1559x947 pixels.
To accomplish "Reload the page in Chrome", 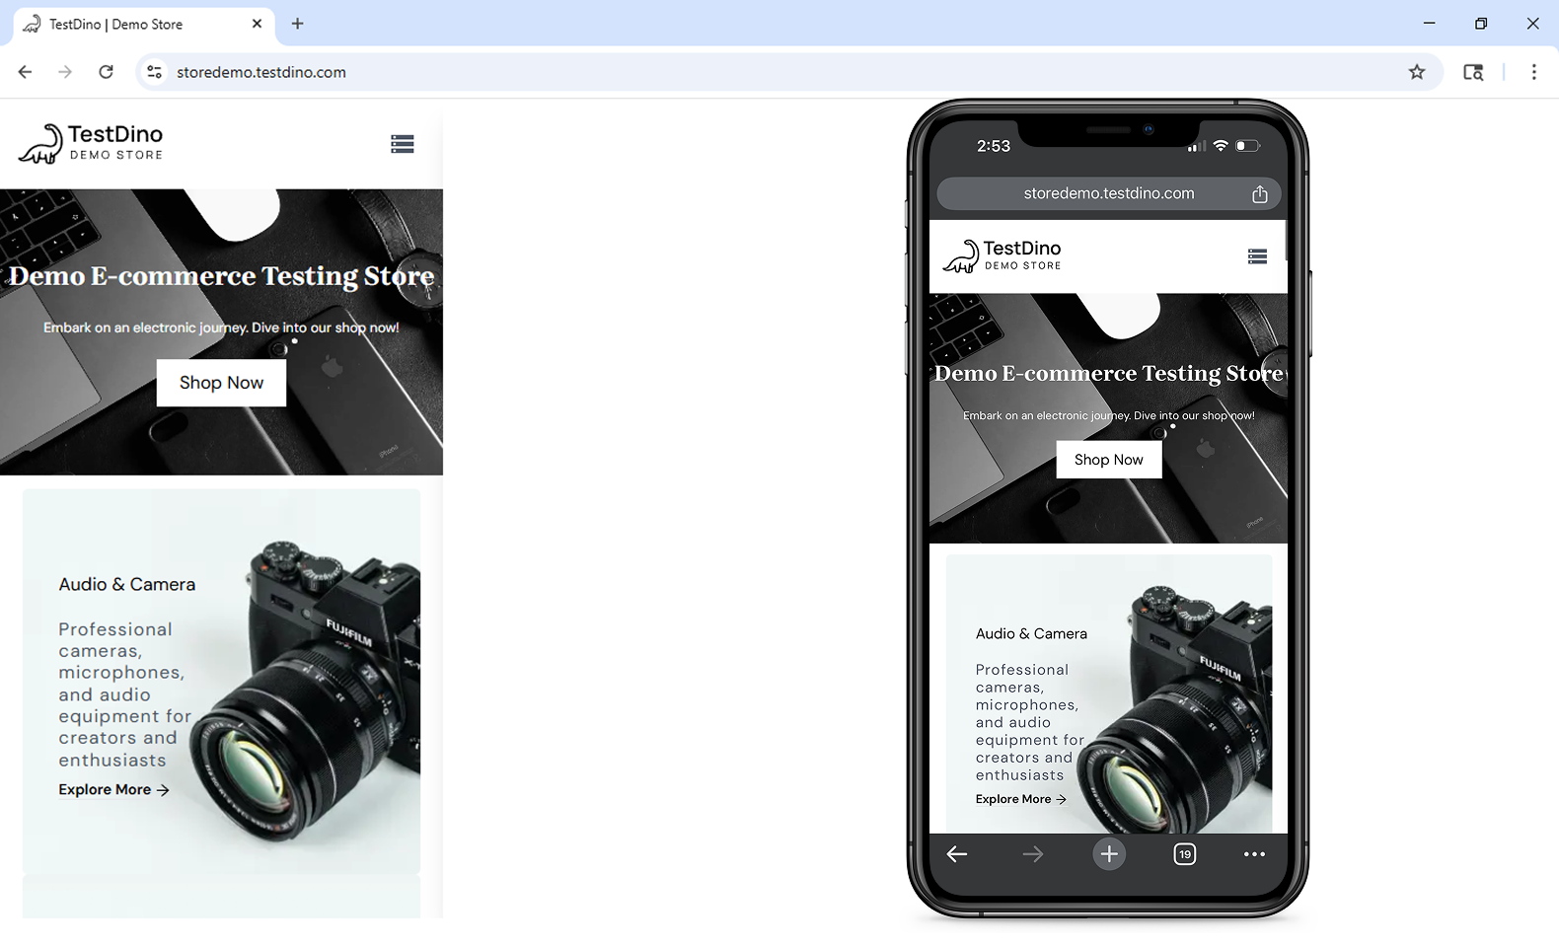I will [107, 72].
